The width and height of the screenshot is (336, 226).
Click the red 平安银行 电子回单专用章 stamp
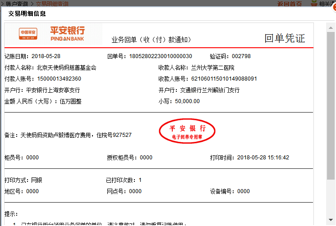pyautogui.click(x=187, y=131)
